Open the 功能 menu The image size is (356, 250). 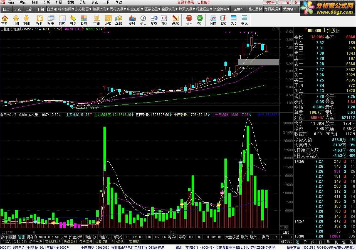point(23,2)
